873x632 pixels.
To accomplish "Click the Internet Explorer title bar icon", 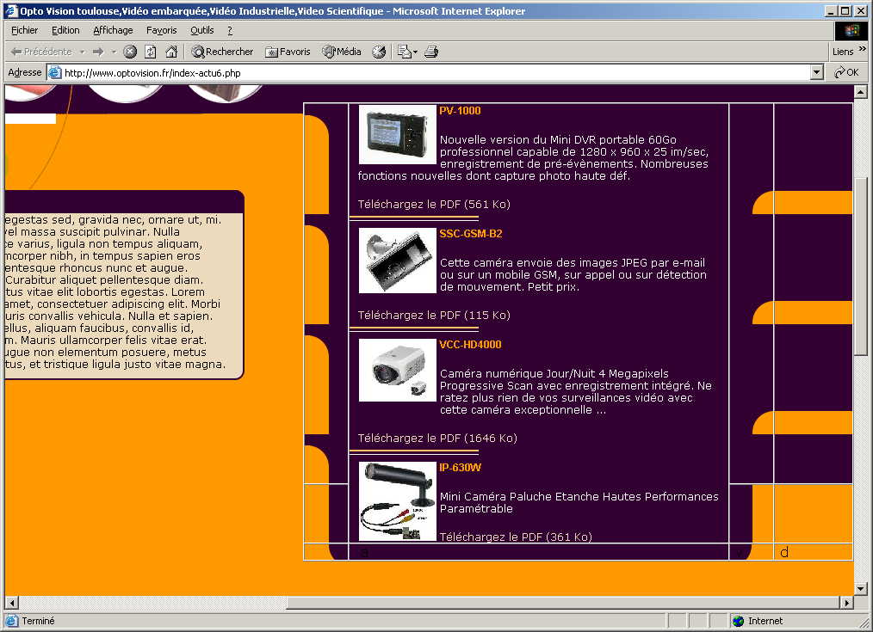I will point(11,10).
